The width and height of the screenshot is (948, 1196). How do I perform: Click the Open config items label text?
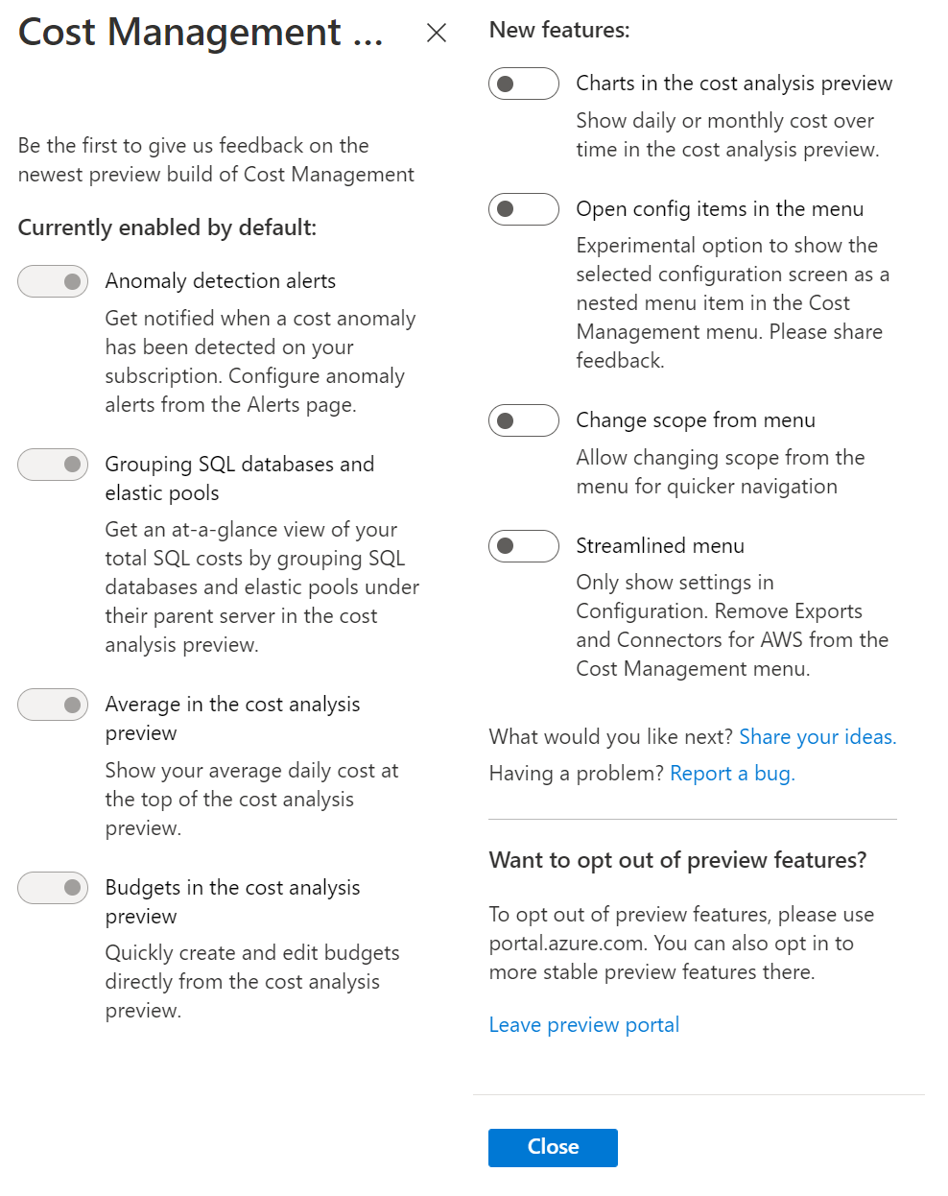720,209
